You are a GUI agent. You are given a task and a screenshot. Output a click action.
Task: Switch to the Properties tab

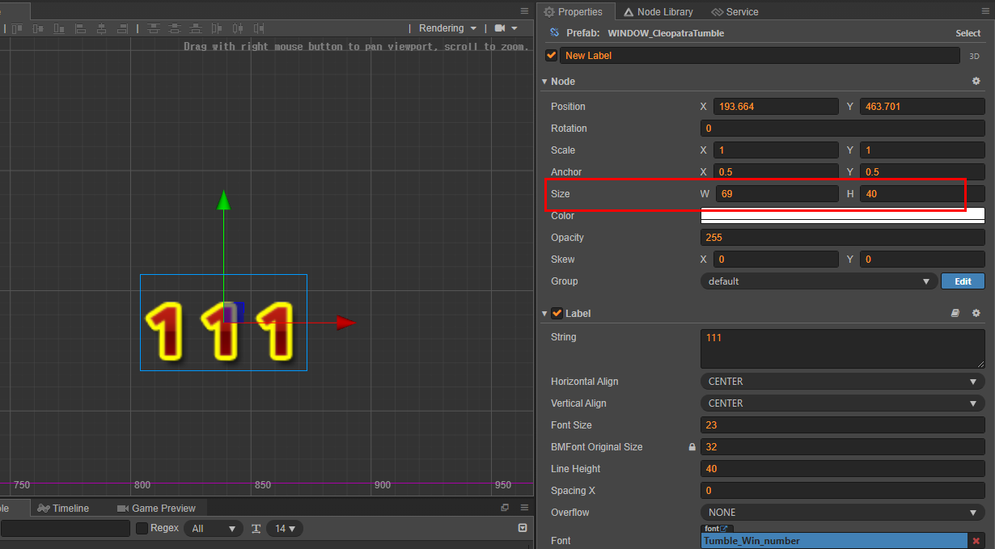coord(574,11)
